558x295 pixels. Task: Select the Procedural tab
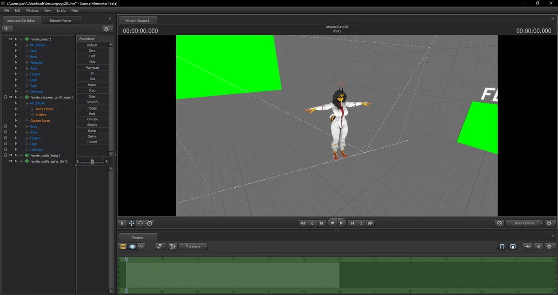pos(87,39)
